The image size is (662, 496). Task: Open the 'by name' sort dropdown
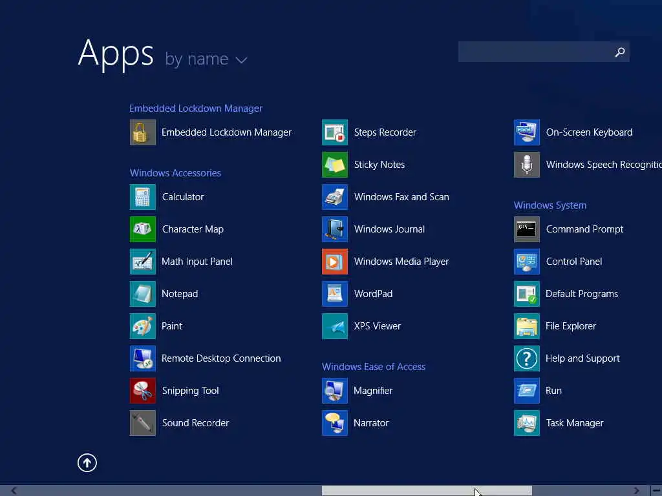[x=206, y=59]
